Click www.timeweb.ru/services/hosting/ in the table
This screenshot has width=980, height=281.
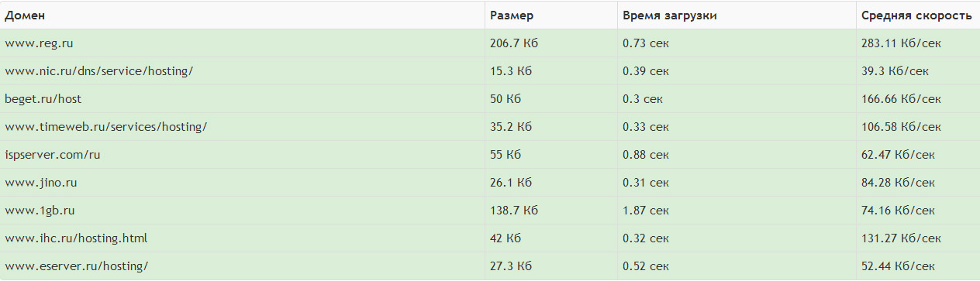click(x=106, y=127)
